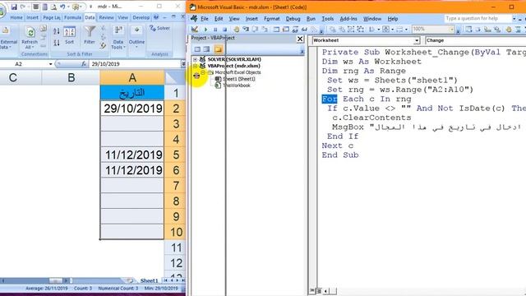Image resolution: width=526 pixels, height=296 pixels.
Task: Select column B header
Action: pos(71,77)
